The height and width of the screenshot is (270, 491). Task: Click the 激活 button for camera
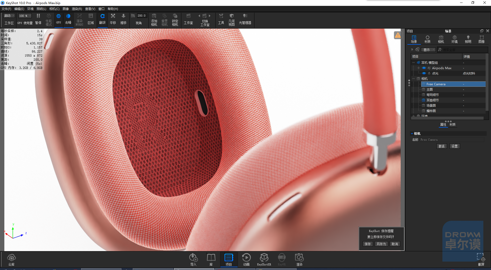click(x=442, y=146)
